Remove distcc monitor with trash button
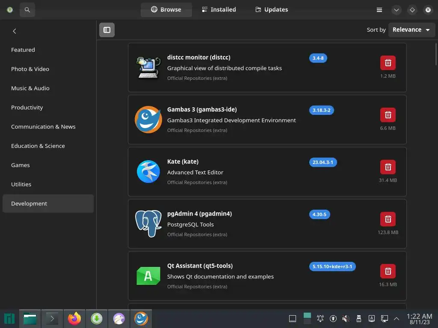 pyautogui.click(x=388, y=63)
